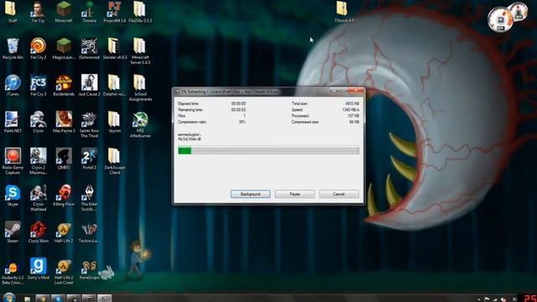This screenshot has width=537, height=302.
Task: Open the FileZilla 3.5.3 folder
Action: point(140,12)
